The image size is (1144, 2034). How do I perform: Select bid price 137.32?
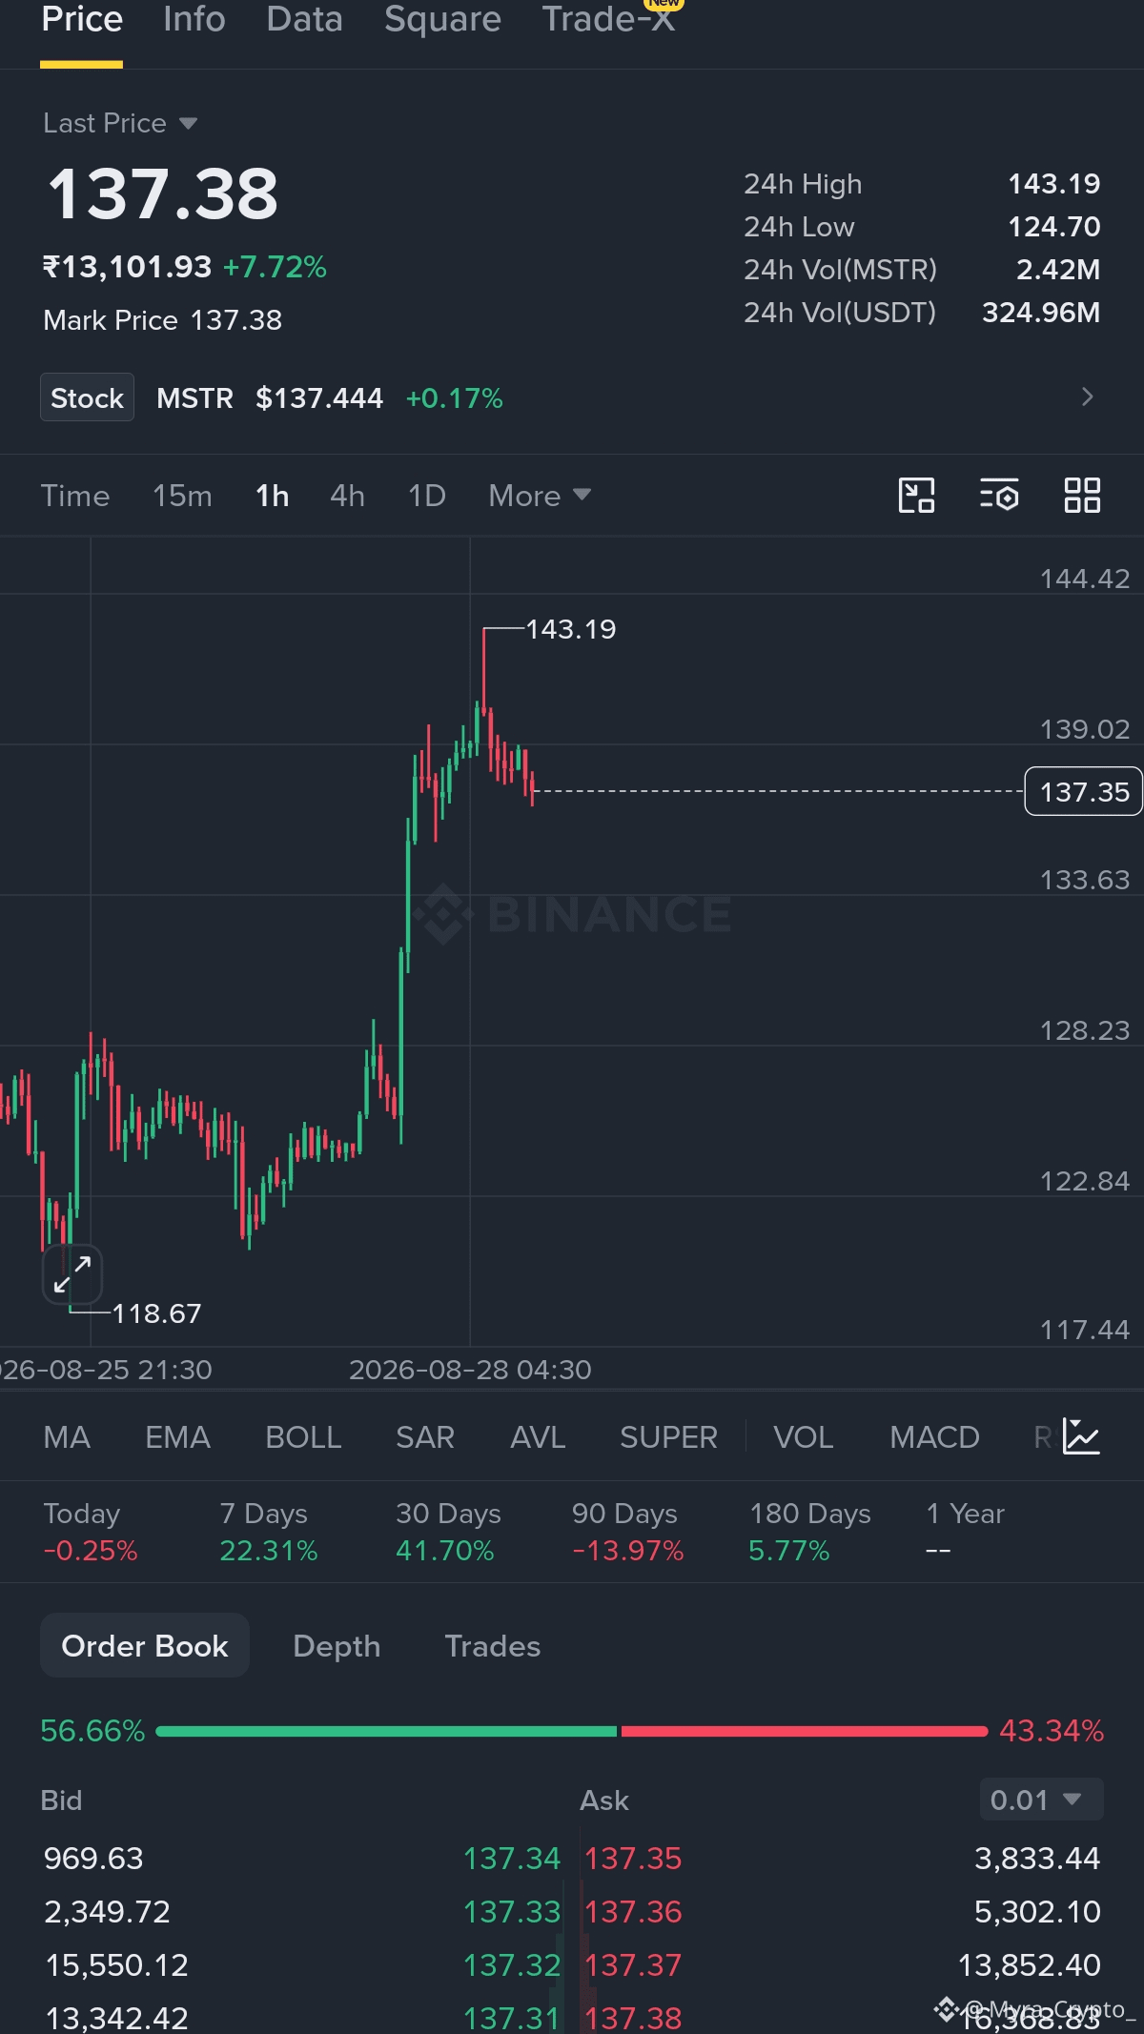[x=512, y=1964]
